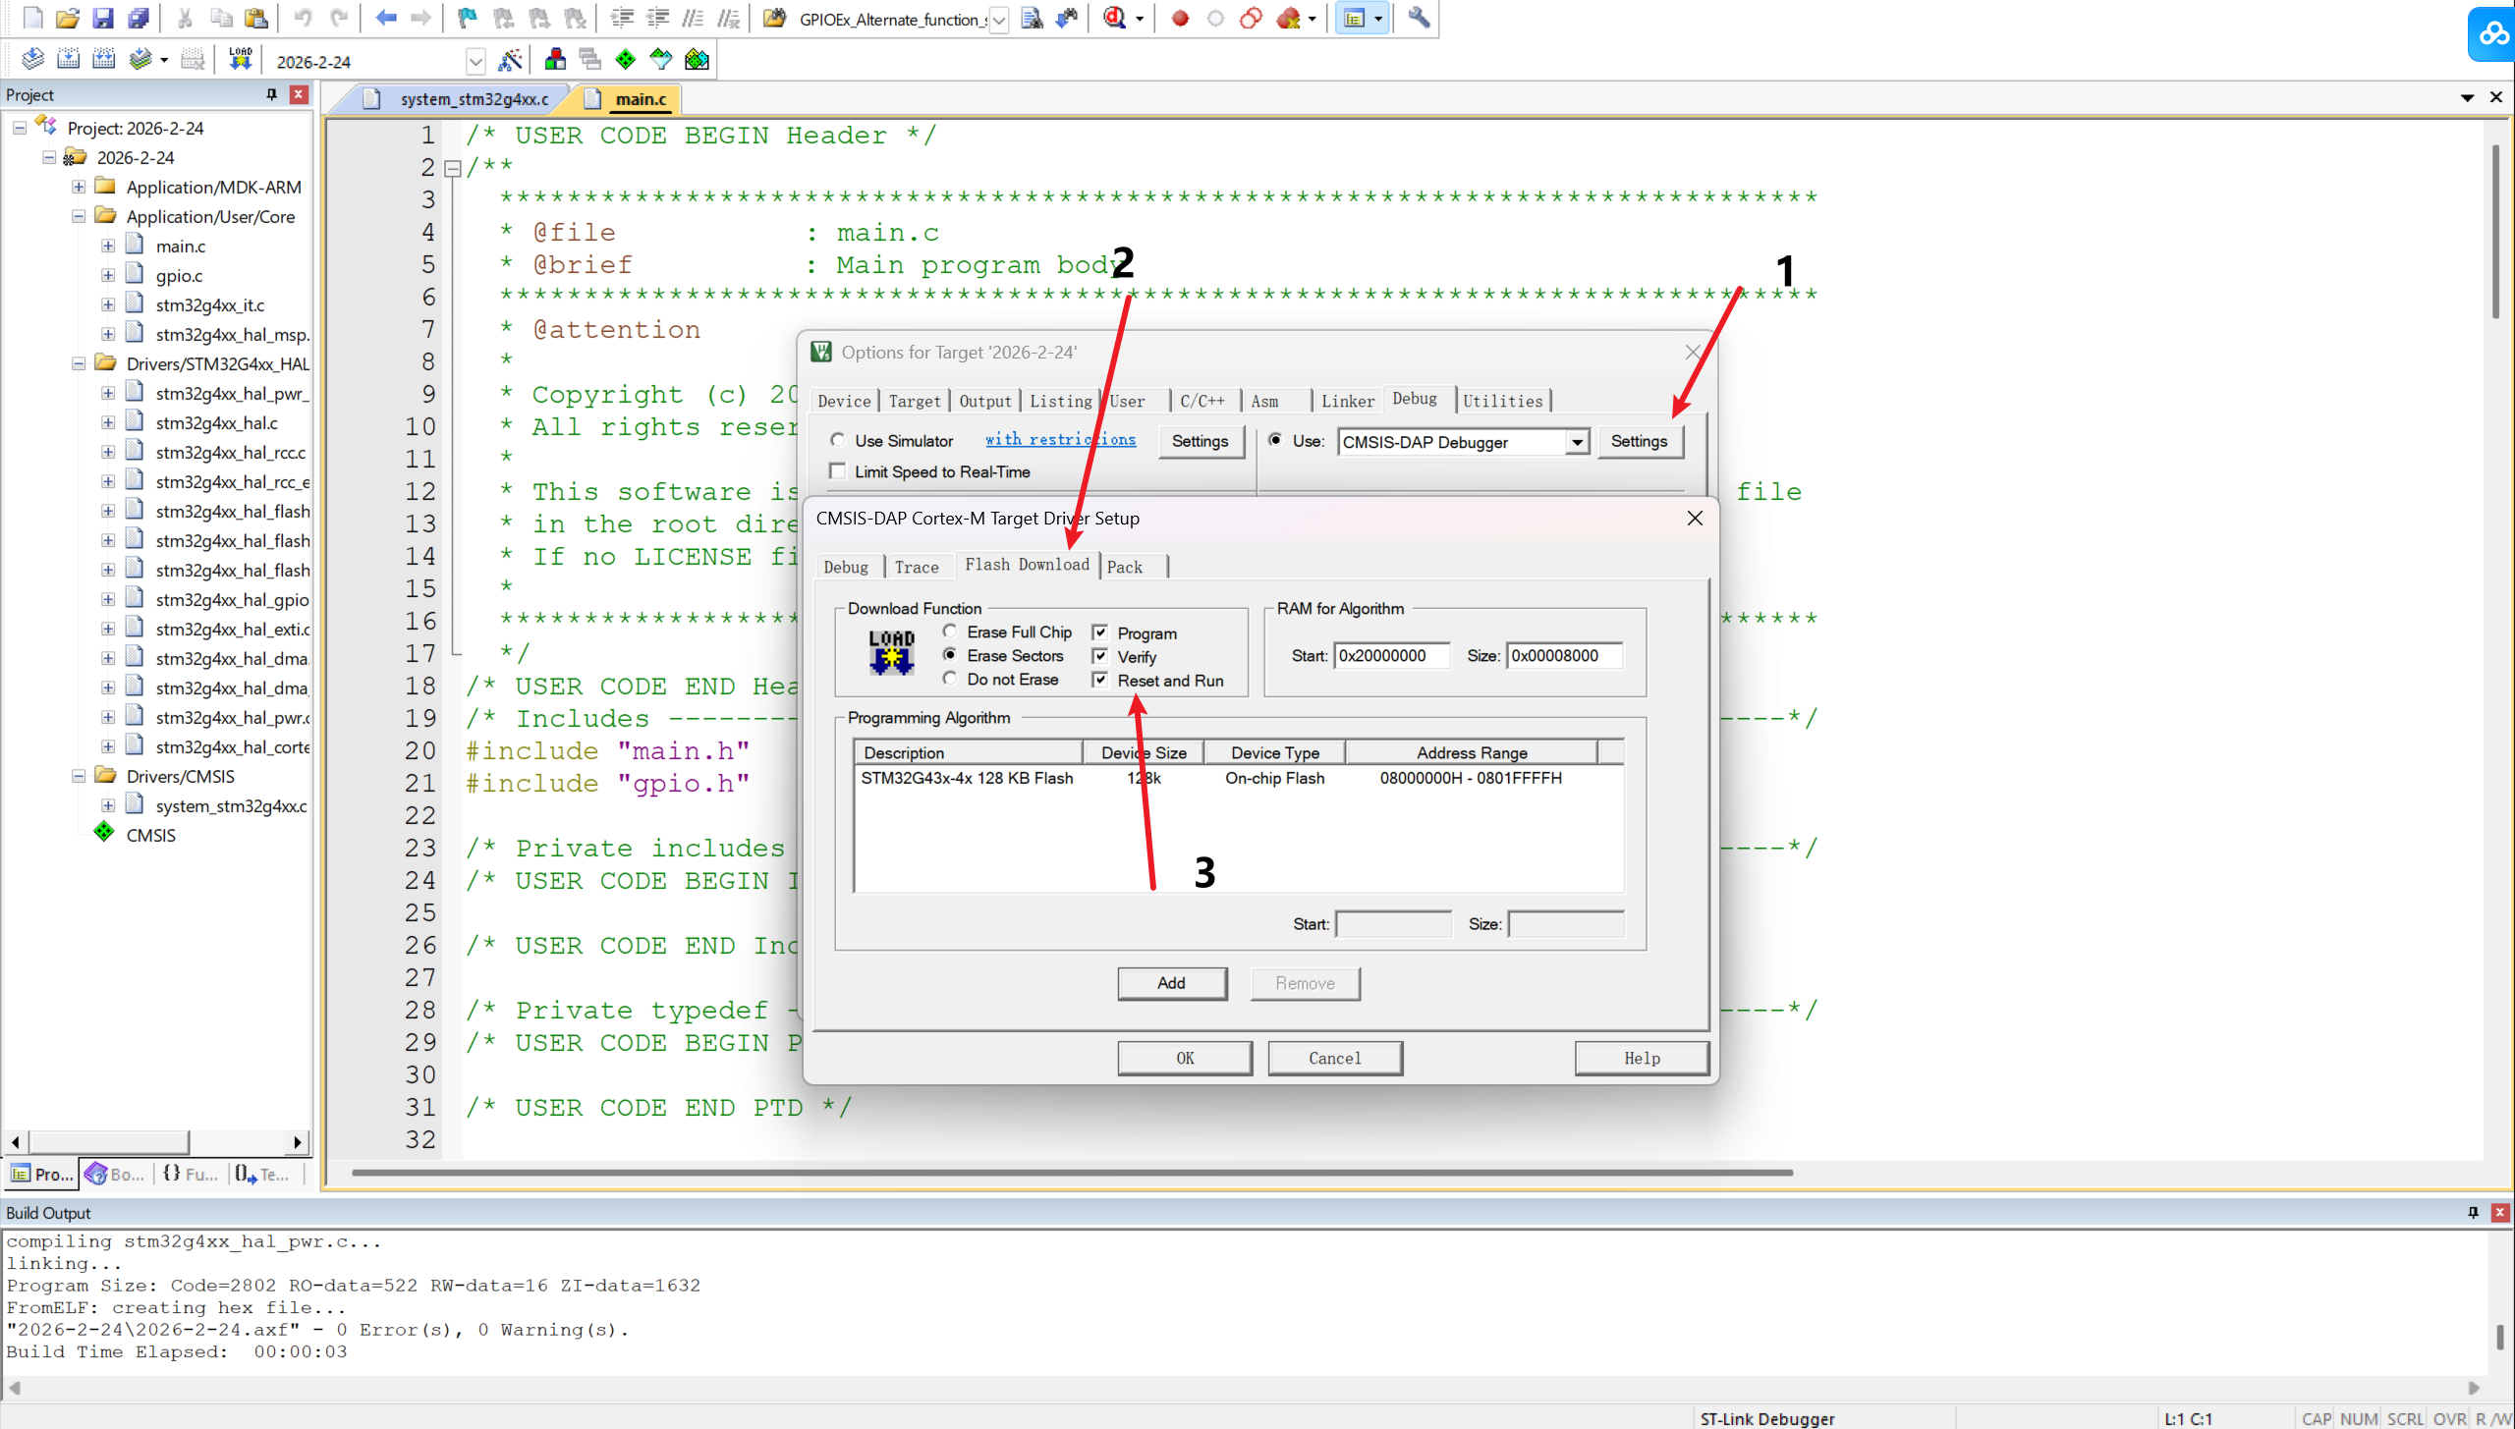The height and width of the screenshot is (1429, 2515).
Task: Click the Start/Stop Debug Session icon
Action: (1114, 18)
